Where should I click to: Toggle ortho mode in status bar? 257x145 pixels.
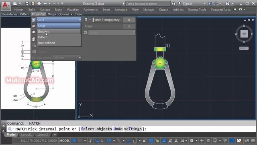(103, 141)
